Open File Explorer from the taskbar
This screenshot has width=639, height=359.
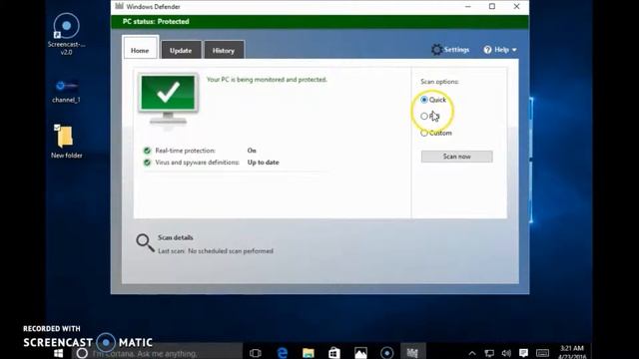309,353
